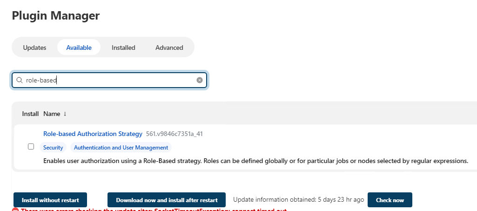Click the Authentication and User Management tag

(121, 148)
